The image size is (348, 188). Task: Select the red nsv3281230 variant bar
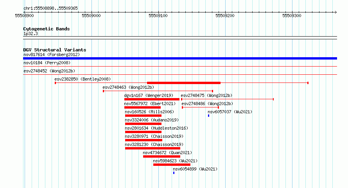coord(153,148)
